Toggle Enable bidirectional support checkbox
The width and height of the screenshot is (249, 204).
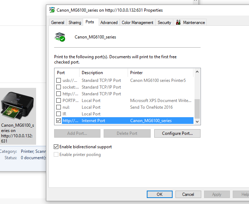(x=56, y=147)
